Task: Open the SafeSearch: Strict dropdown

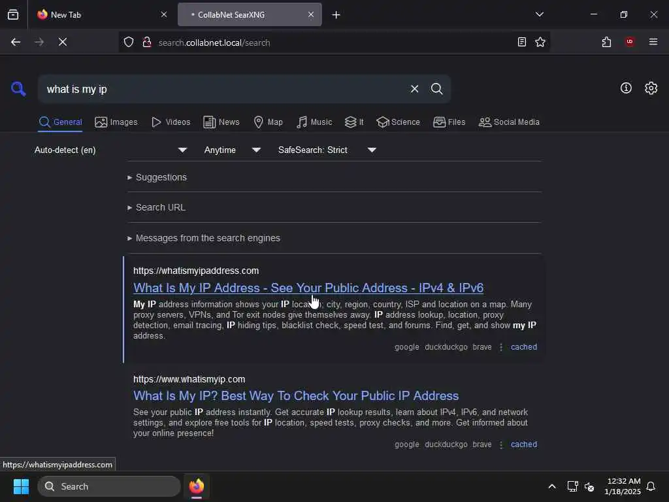Action: pos(327,150)
